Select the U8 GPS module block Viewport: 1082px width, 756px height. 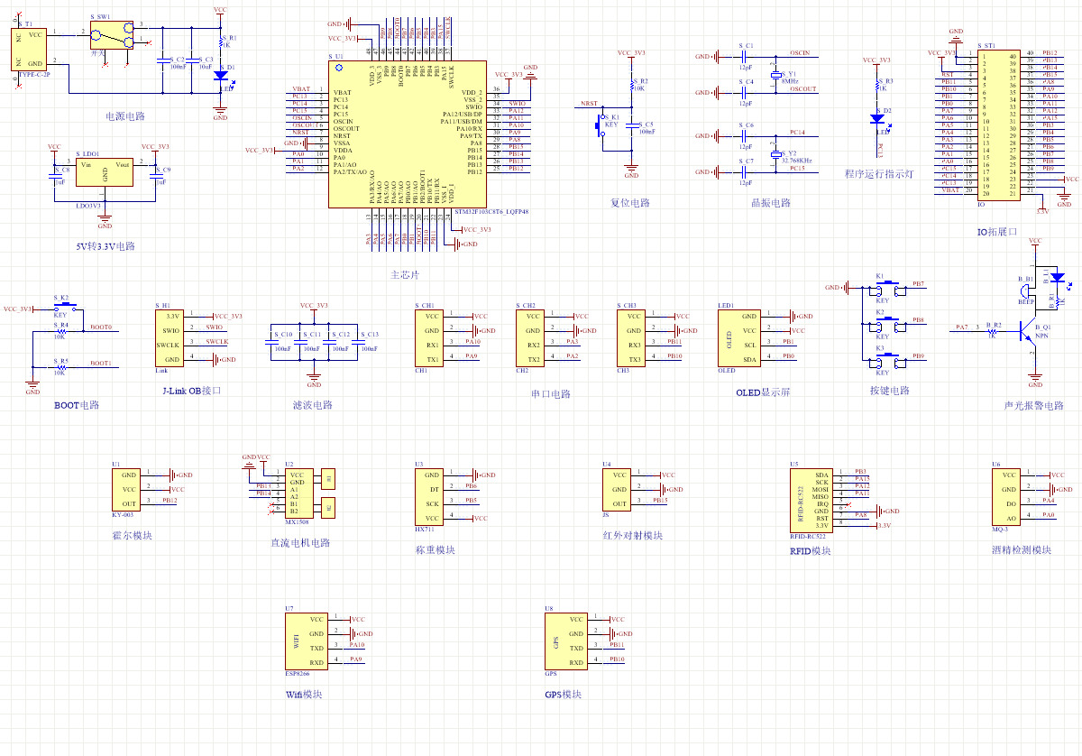tap(566, 641)
